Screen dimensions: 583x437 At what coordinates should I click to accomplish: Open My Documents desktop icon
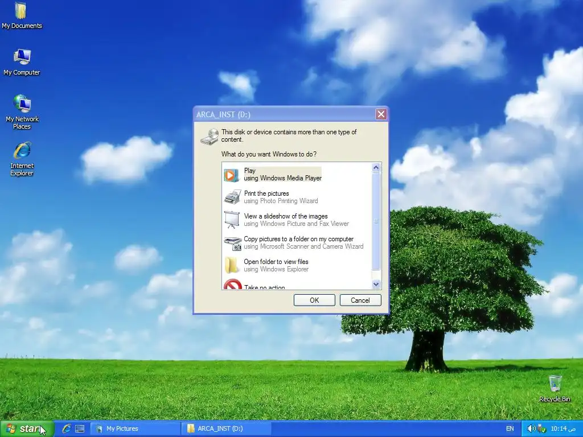coord(21,15)
